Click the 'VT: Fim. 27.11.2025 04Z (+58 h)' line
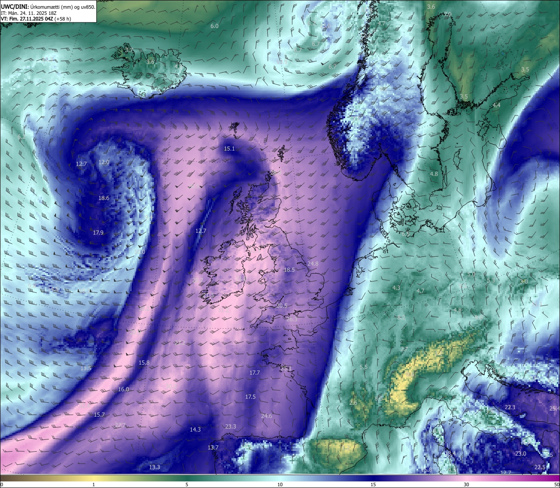Screen dimensions: 560x488 pyautogui.click(x=36, y=19)
